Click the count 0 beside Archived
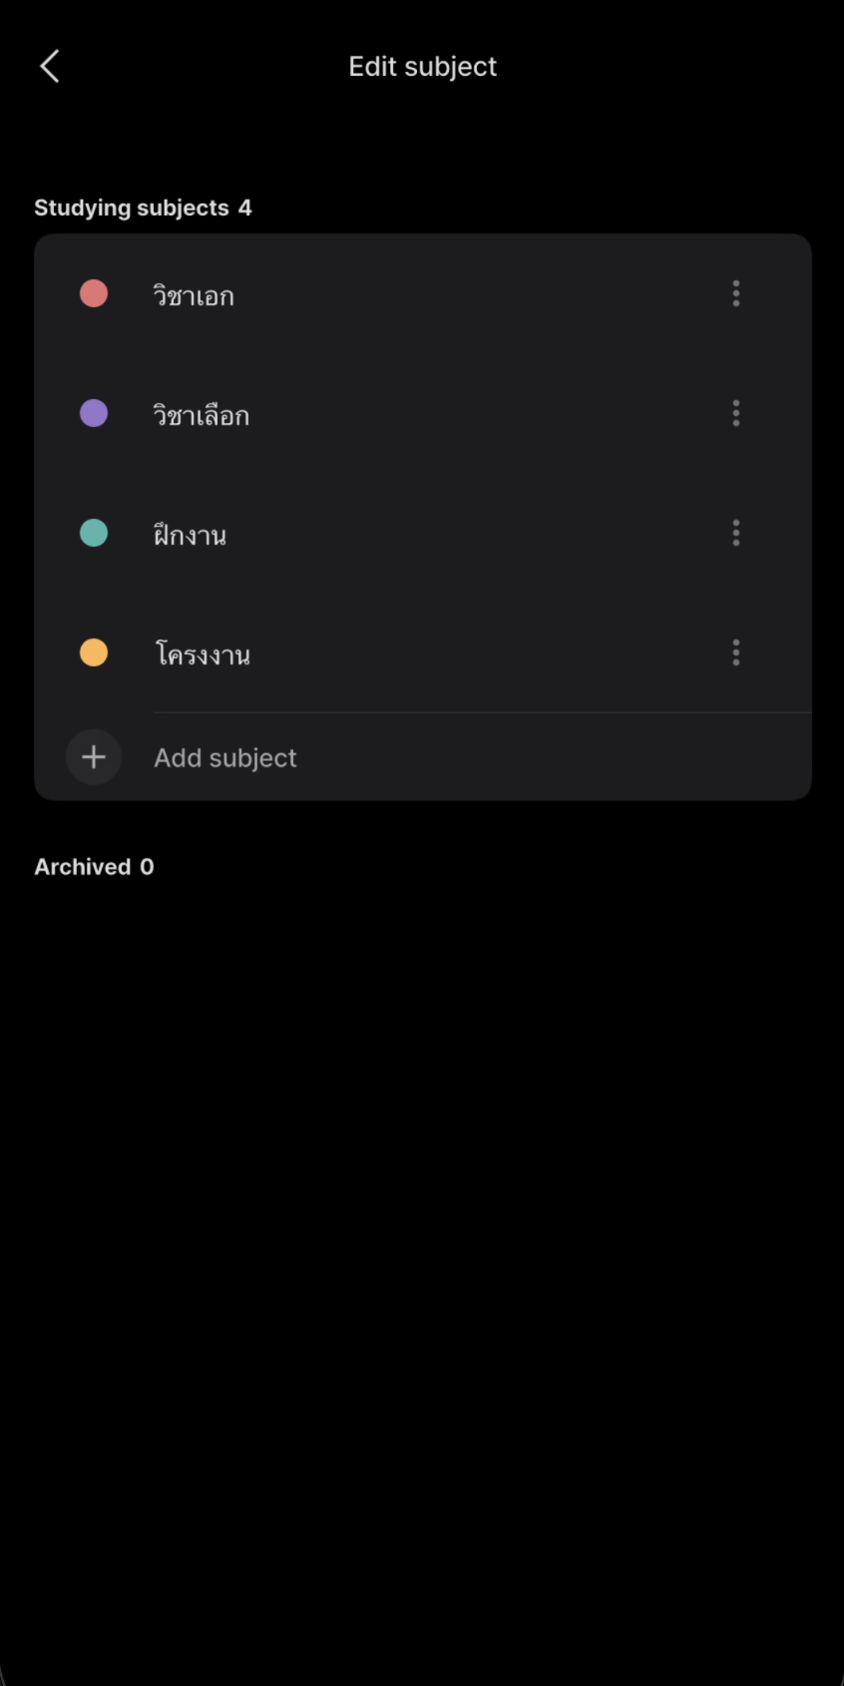This screenshot has height=1686, width=844. tap(147, 867)
